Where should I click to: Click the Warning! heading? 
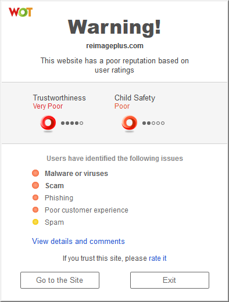tap(114, 27)
